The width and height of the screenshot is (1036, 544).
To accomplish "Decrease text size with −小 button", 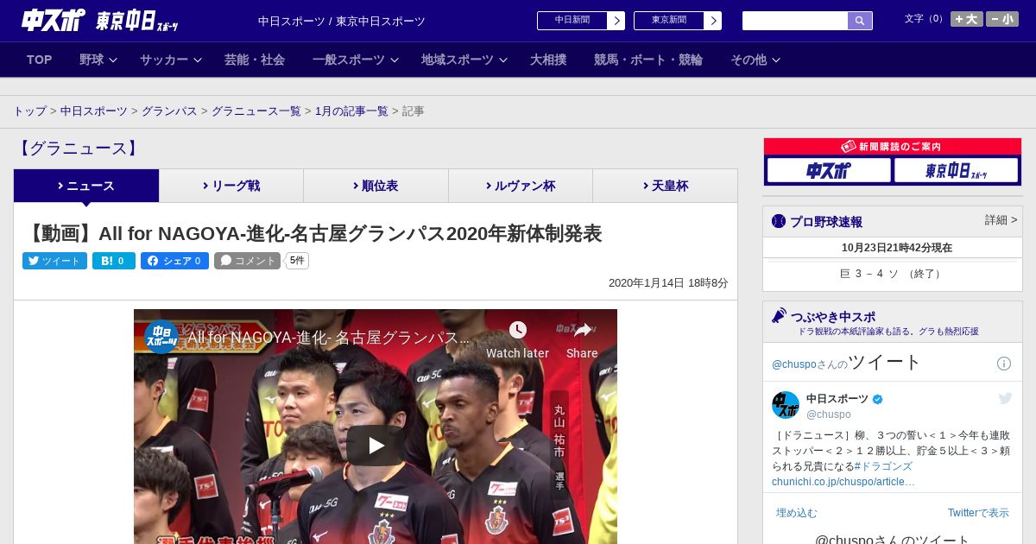I will (1002, 19).
